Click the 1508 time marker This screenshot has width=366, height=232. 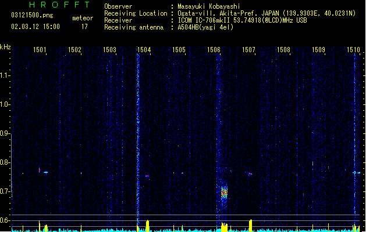pyautogui.click(x=283, y=49)
